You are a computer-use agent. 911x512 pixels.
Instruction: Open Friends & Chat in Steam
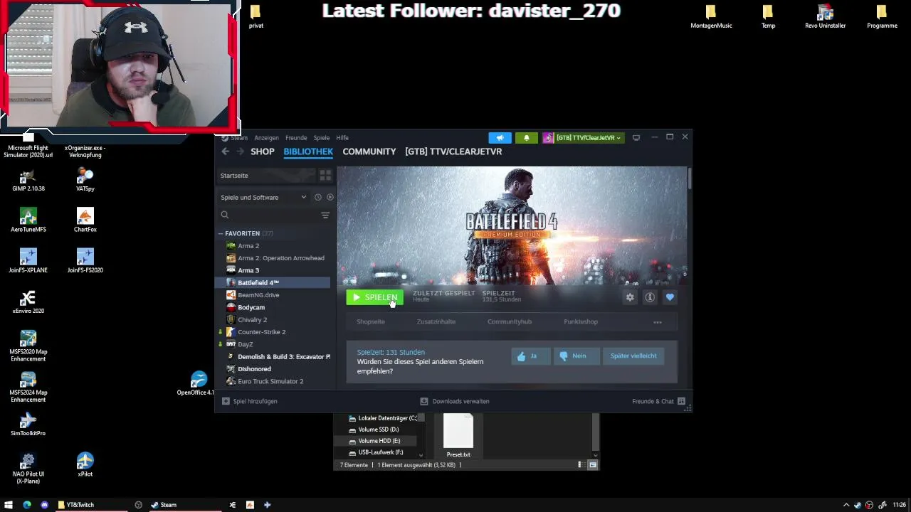tap(658, 401)
